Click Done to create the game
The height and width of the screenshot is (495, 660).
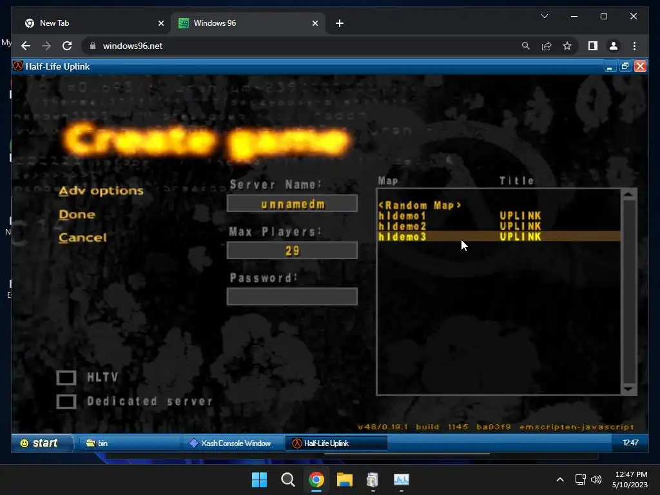tap(77, 215)
